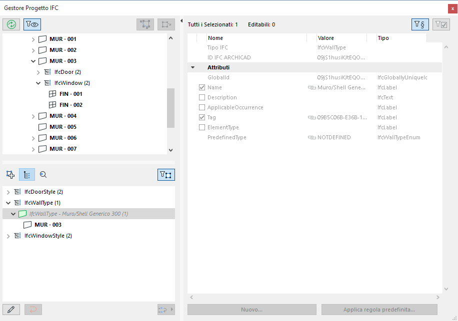This screenshot has height=321, width=458.
Task: Collapse the Attributi section triangle
Action: [x=193, y=67]
